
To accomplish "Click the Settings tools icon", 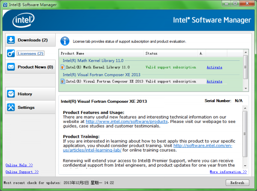I will pos(11,107).
